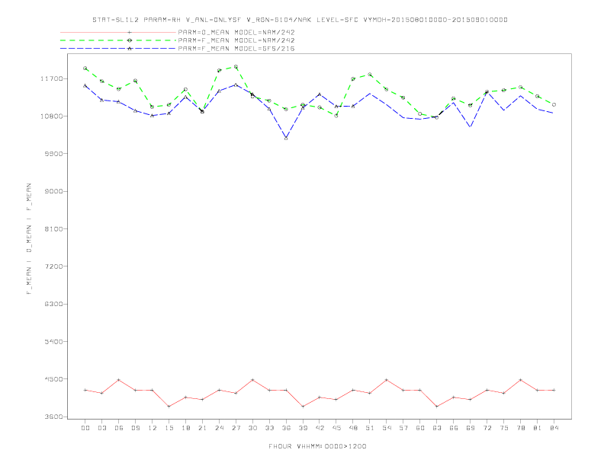Click the y-axis label 3600

[53, 417]
